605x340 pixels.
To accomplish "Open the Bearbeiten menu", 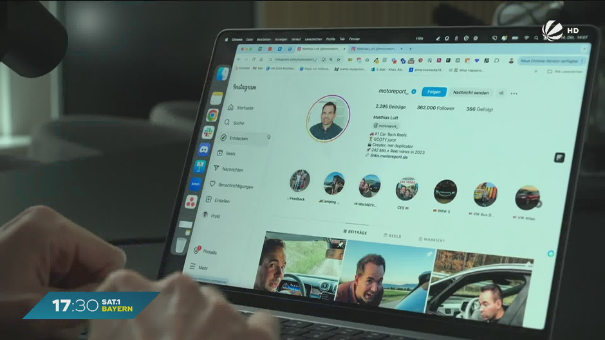I will [264, 39].
